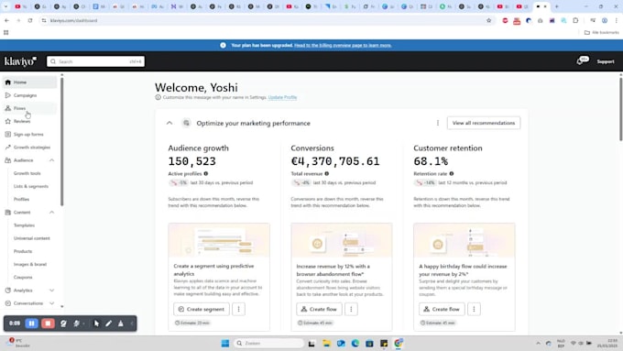Follow the billing overview page link

coord(343,45)
